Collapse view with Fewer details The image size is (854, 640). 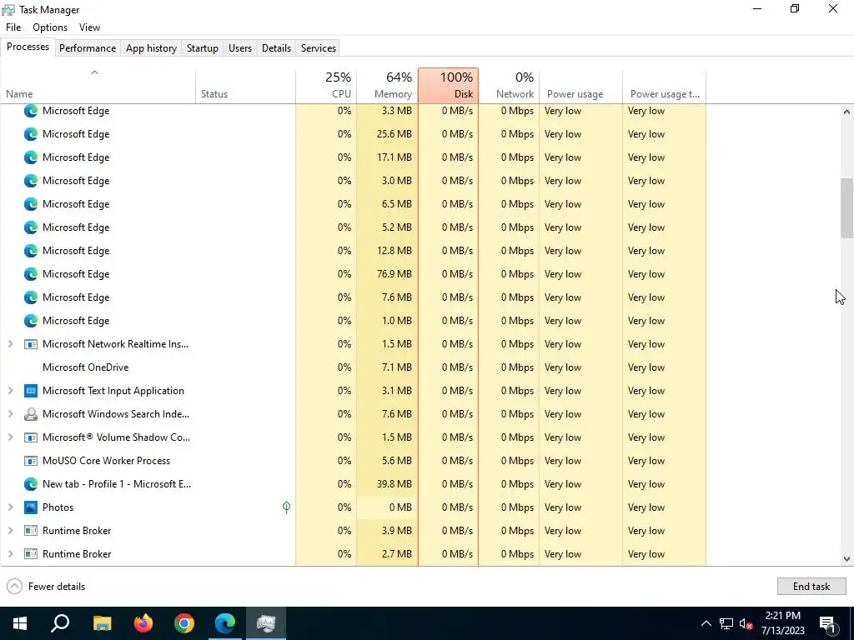(x=47, y=586)
